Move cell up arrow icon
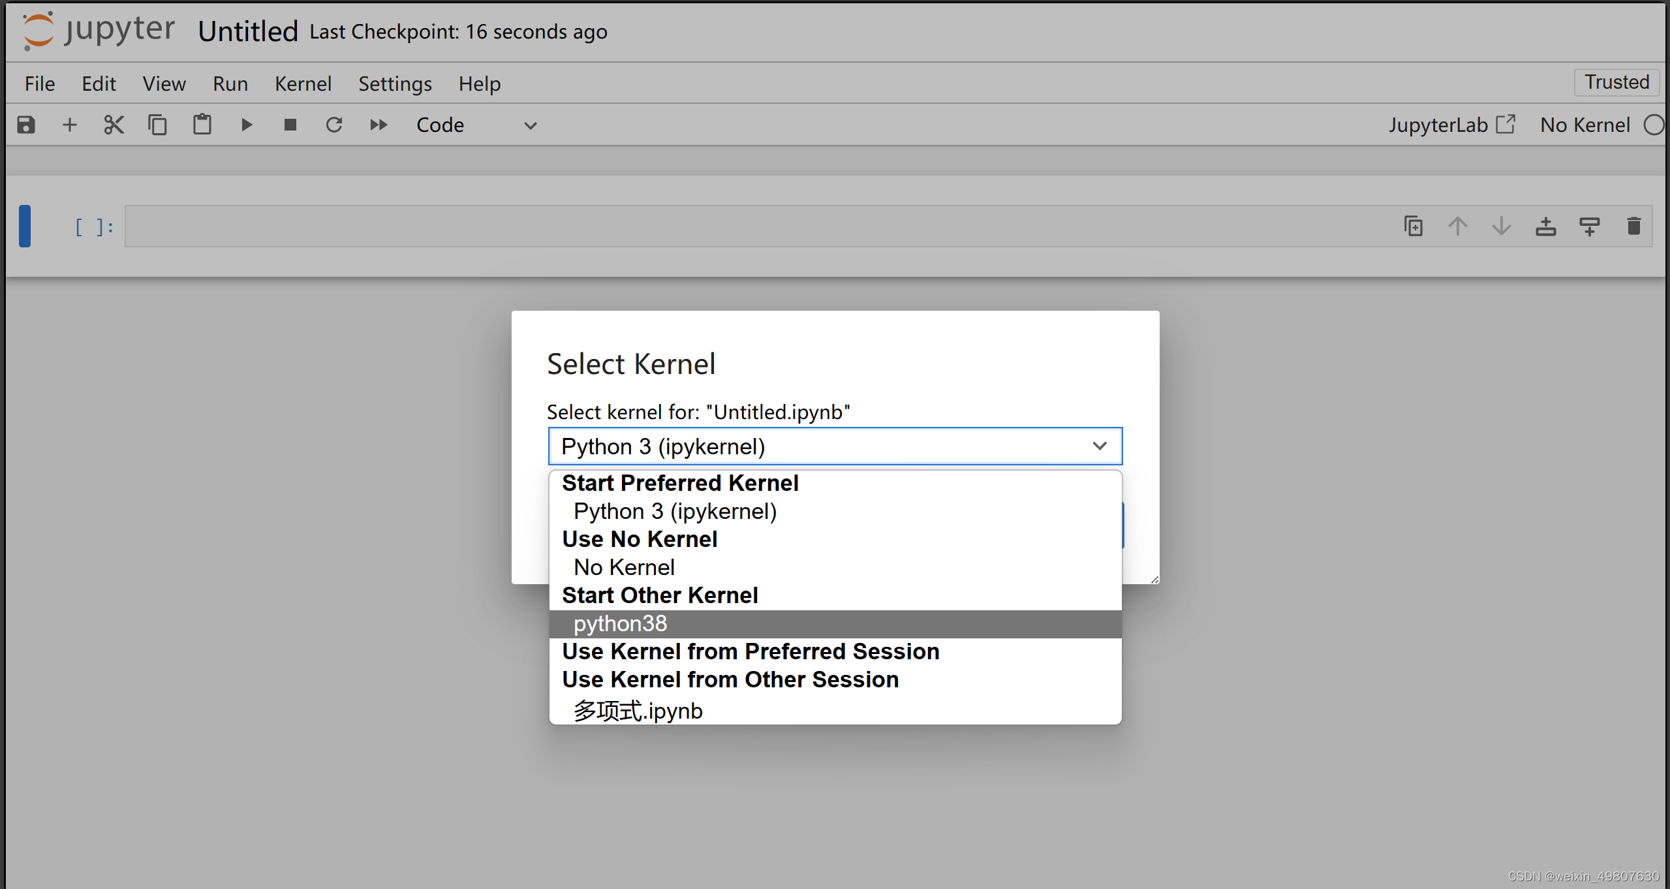Screen dimensions: 1670x889 (1457, 226)
